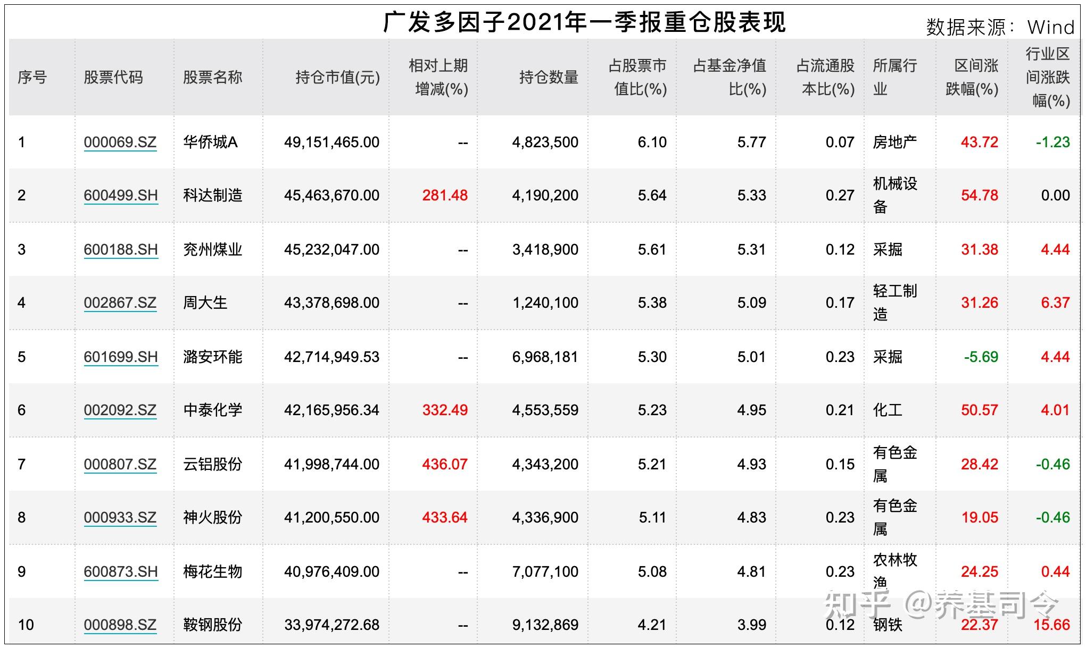Open stock code link 000069.SZ
Image resolution: width=1086 pixels, height=648 pixels.
(120, 142)
